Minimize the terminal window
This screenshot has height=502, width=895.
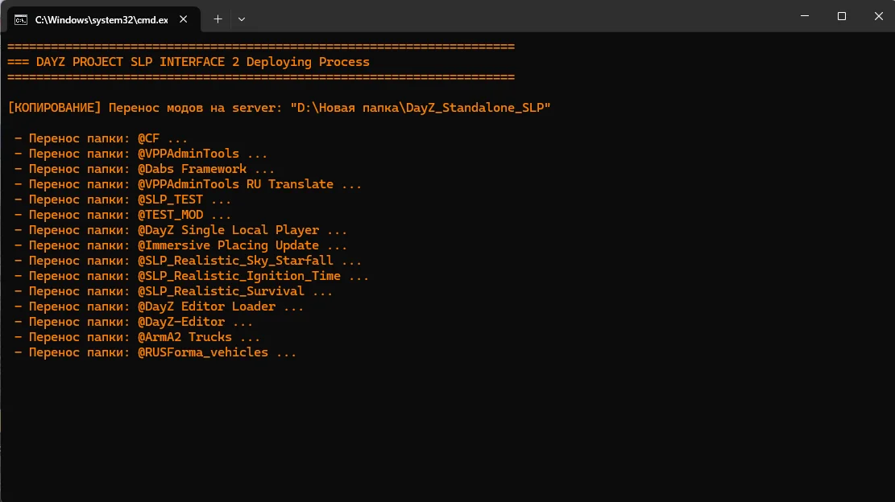(x=805, y=16)
